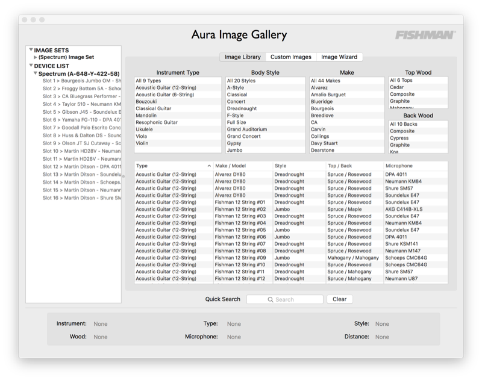
Task: Select Slot 10 Martin HD28V
Action: point(82,151)
